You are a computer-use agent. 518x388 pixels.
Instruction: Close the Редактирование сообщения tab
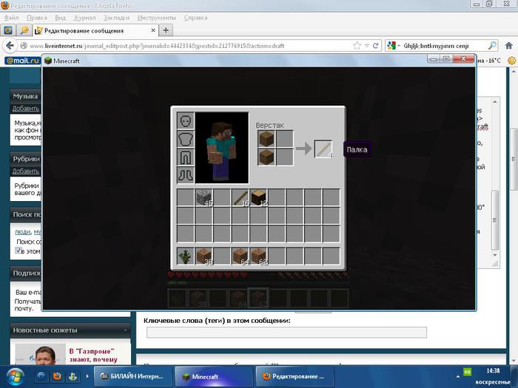[153, 30]
